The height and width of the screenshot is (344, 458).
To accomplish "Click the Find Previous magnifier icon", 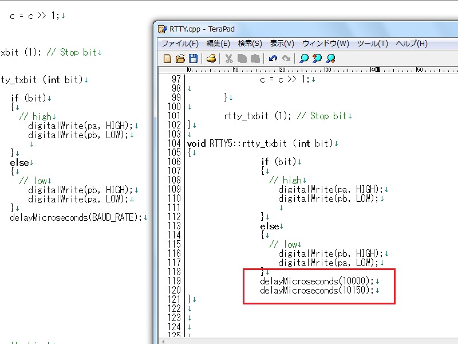I will 317,58.
